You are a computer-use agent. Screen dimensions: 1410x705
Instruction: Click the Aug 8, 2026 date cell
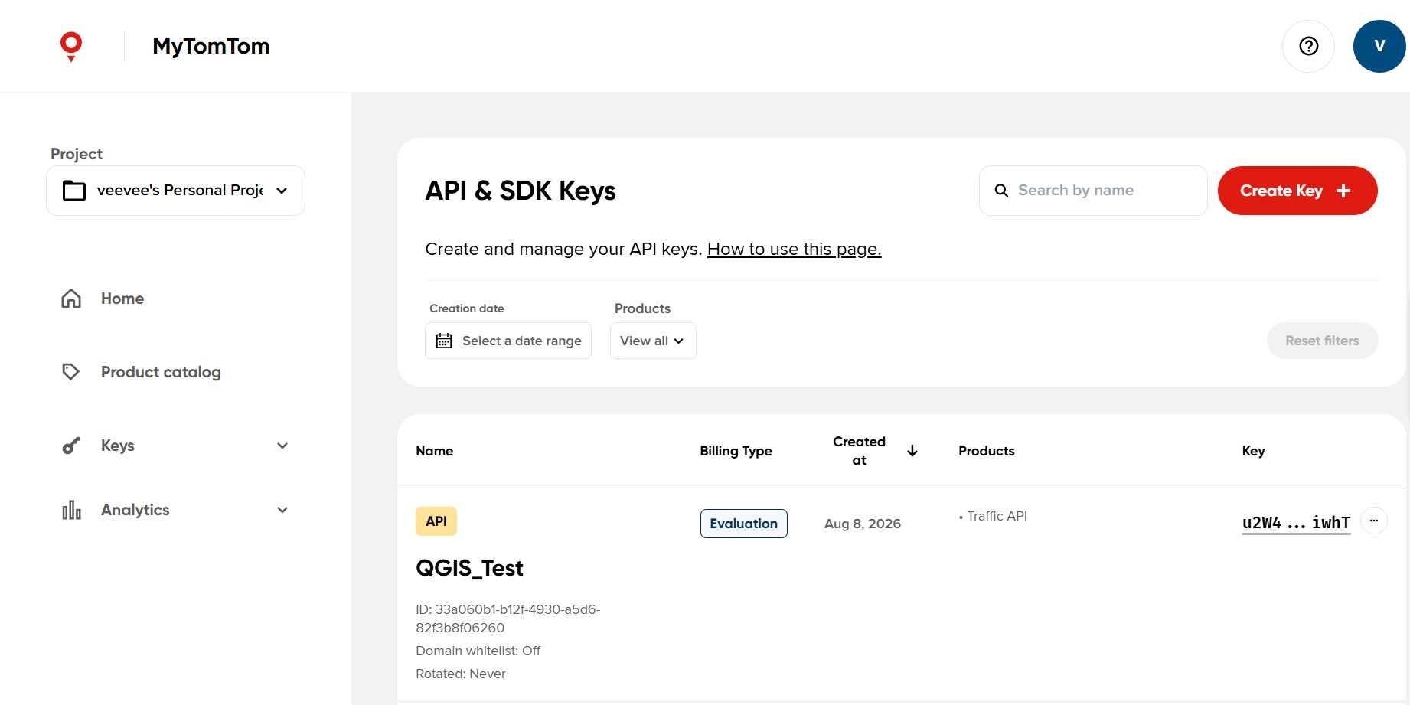863,524
